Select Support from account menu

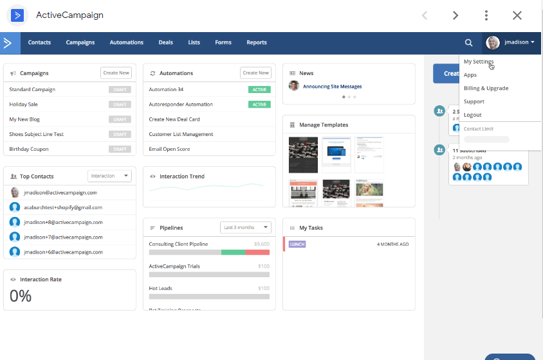[474, 101]
